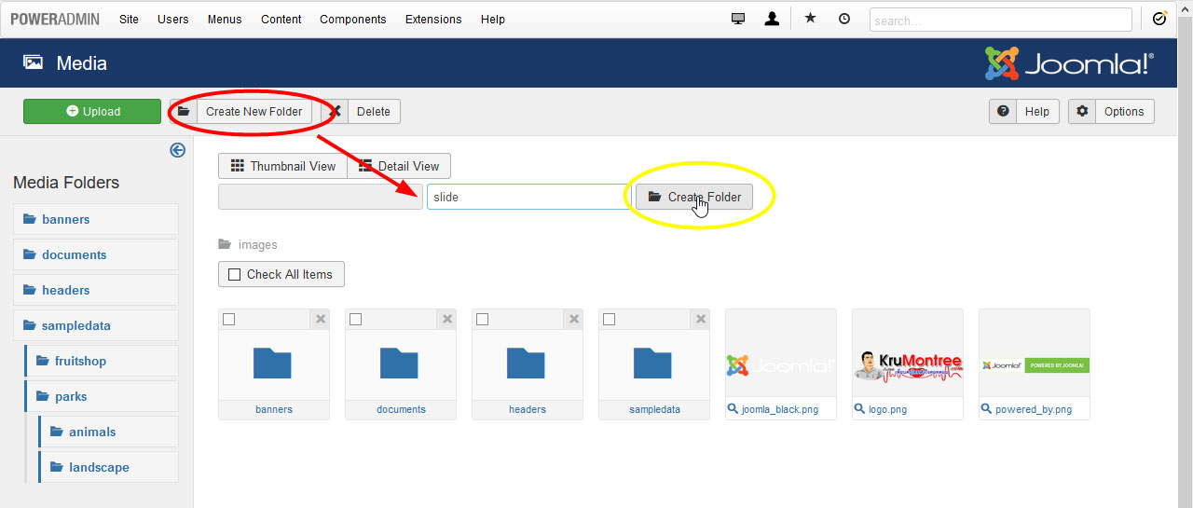Select the headers folder checkbox
Viewport: 1193px width, 508px height.
482,320
